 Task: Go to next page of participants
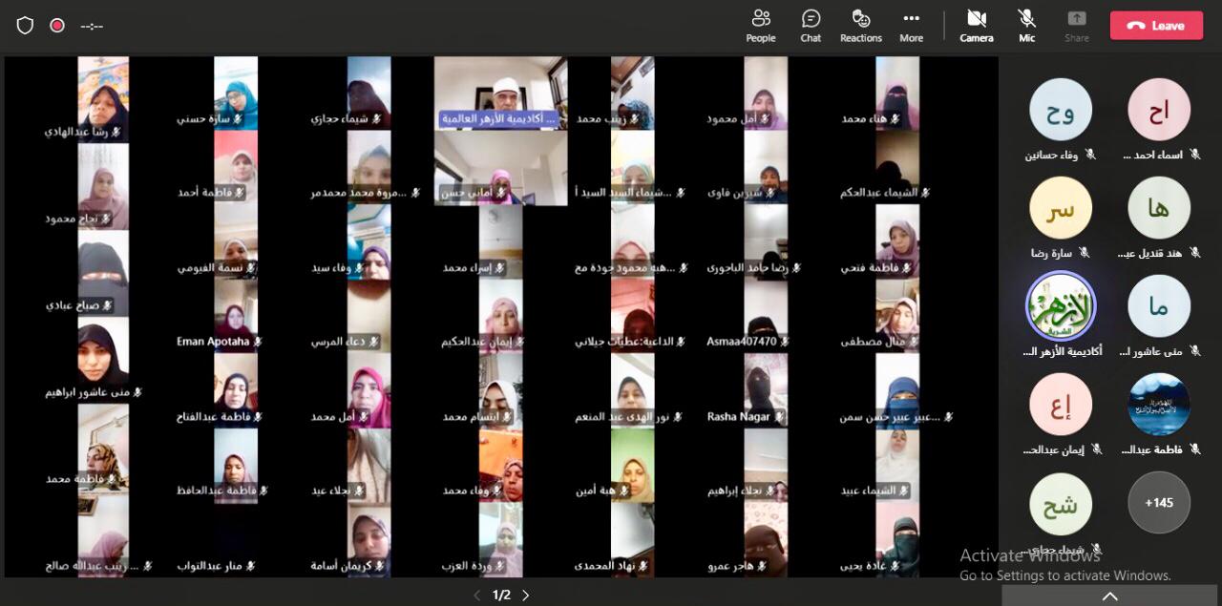pos(525,596)
